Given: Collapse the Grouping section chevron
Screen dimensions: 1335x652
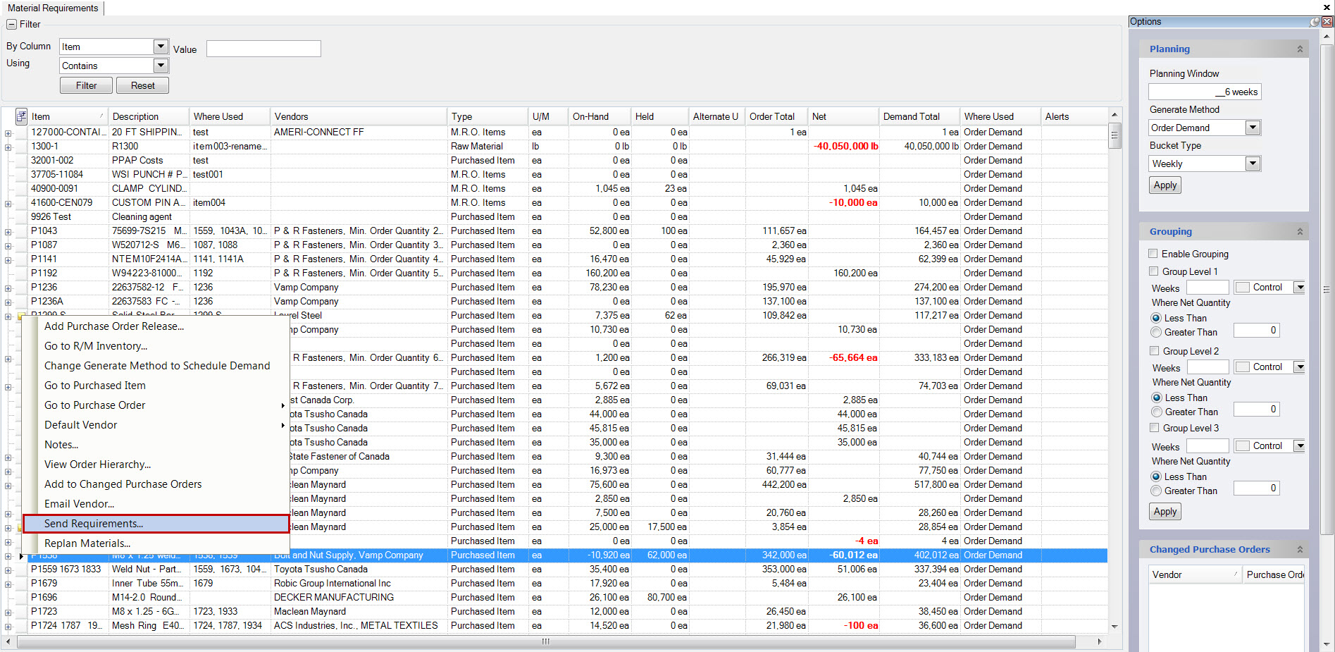Looking at the screenshot, I should [x=1300, y=232].
